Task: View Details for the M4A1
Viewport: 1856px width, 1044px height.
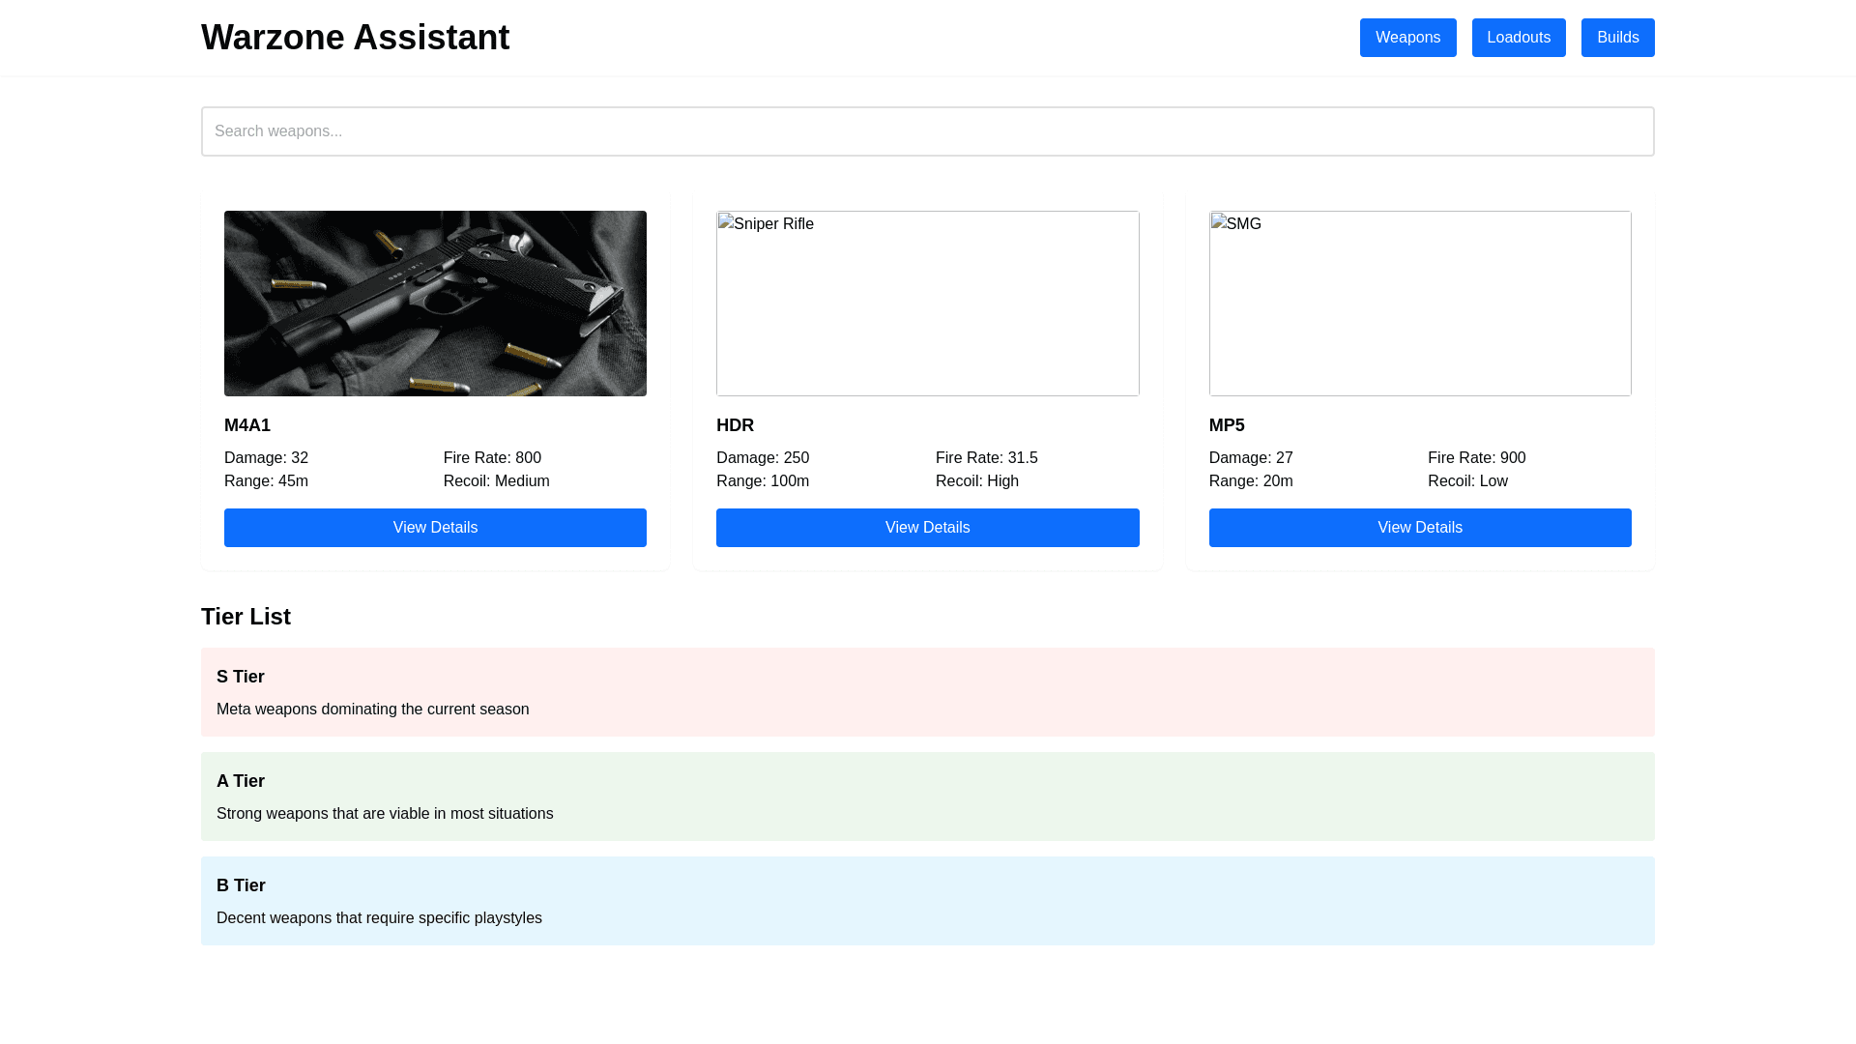Action: point(435,528)
